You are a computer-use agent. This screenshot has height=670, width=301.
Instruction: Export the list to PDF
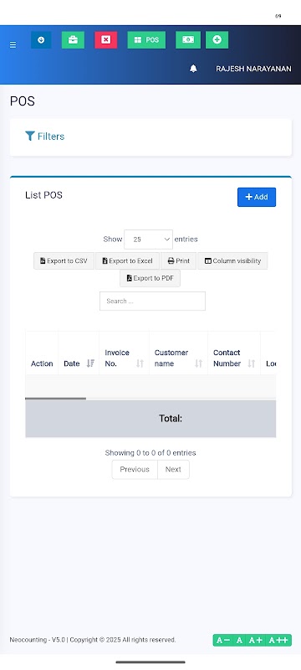tap(150, 278)
